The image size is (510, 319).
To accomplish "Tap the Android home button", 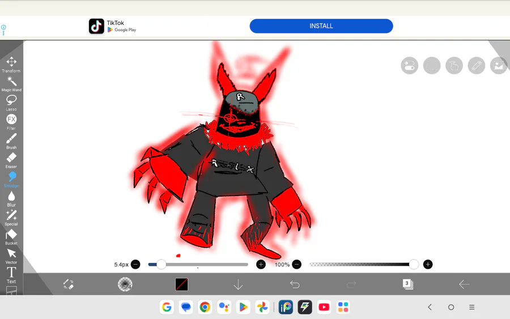I will point(451,307).
